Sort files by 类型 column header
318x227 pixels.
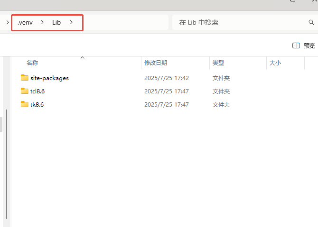click(218, 63)
